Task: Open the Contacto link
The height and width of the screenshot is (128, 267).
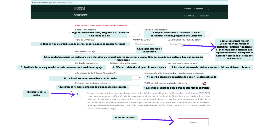Action: (x=204, y=16)
